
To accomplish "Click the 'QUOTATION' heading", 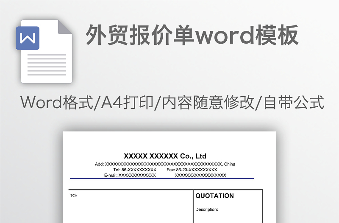I will point(215,196).
